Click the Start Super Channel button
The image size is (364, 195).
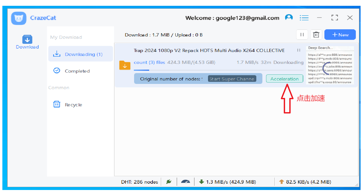click(x=232, y=79)
